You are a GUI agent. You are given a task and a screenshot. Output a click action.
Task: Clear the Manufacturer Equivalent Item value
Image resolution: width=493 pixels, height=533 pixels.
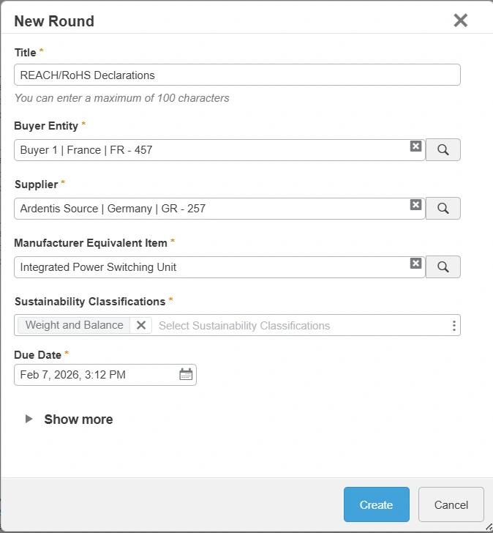pos(415,264)
